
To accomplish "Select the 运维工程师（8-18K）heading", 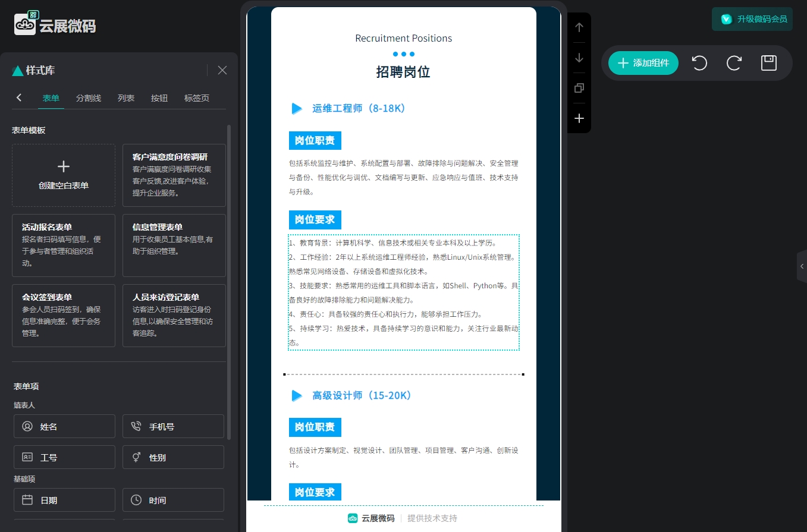I will pyautogui.click(x=359, y=109).
